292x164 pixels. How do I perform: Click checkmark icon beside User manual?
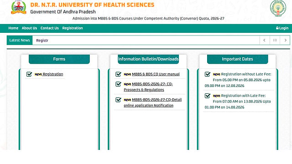coord(118,74)
